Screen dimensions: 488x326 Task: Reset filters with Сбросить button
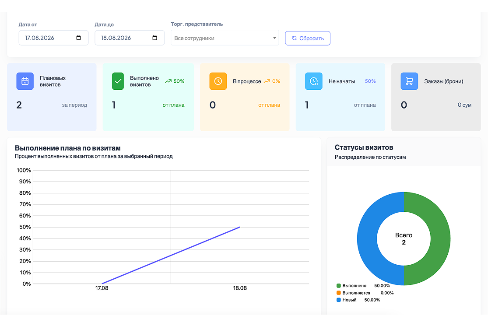308,38
